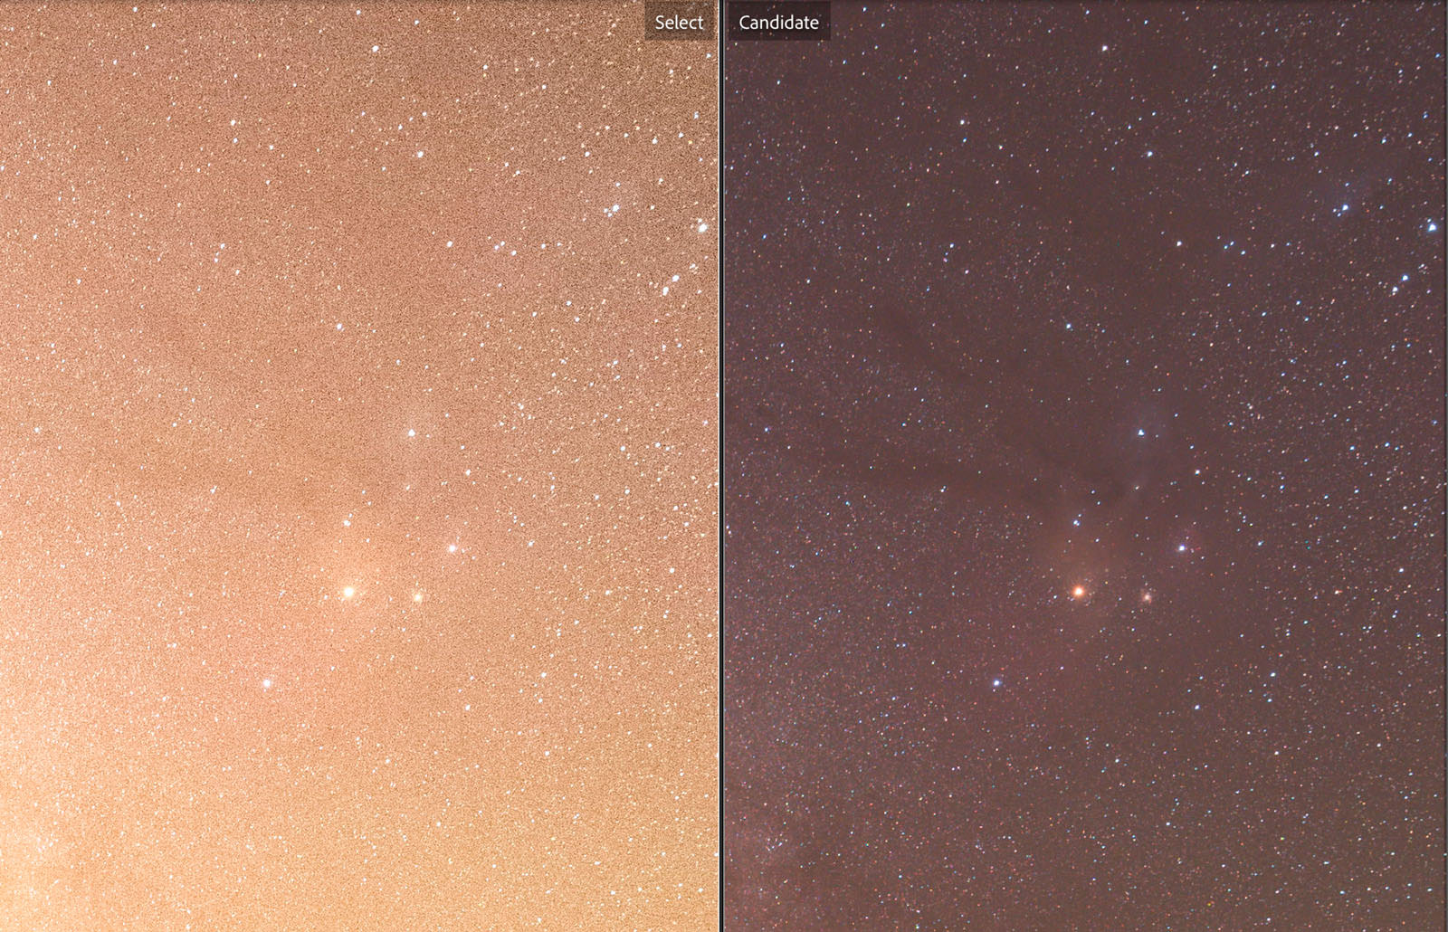Click bright star at Select photo's right edge
The height and width of the screenshot is (932, 1448).
[701, 226]
